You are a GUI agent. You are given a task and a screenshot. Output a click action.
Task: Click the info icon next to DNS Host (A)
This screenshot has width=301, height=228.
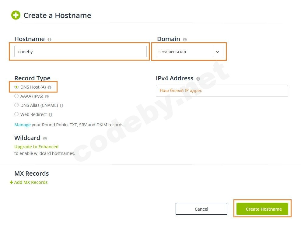point(49,87)
